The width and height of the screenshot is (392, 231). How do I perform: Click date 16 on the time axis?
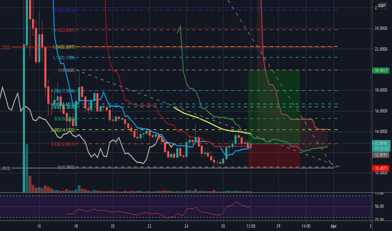[x=39, y=226]
